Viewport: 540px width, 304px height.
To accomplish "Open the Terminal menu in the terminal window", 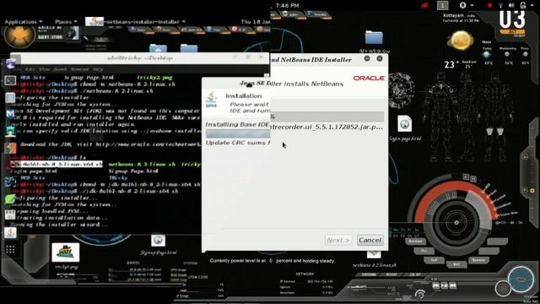I will pyautogui.click(x=80, y=69).
